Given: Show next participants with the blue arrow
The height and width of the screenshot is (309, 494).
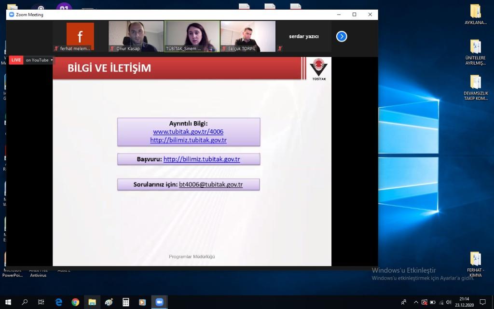Looking at the screenshot, I should point(342,36).
